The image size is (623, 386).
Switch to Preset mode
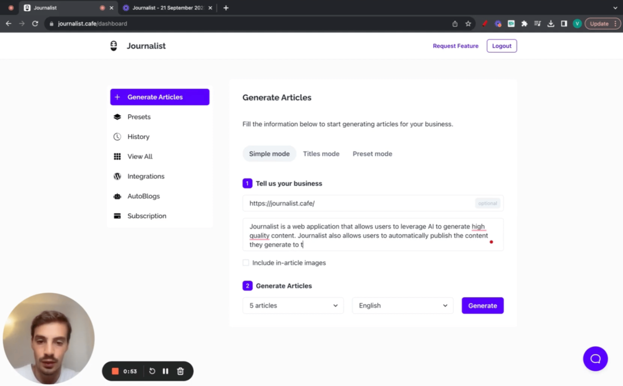click(x=372, y=153)
